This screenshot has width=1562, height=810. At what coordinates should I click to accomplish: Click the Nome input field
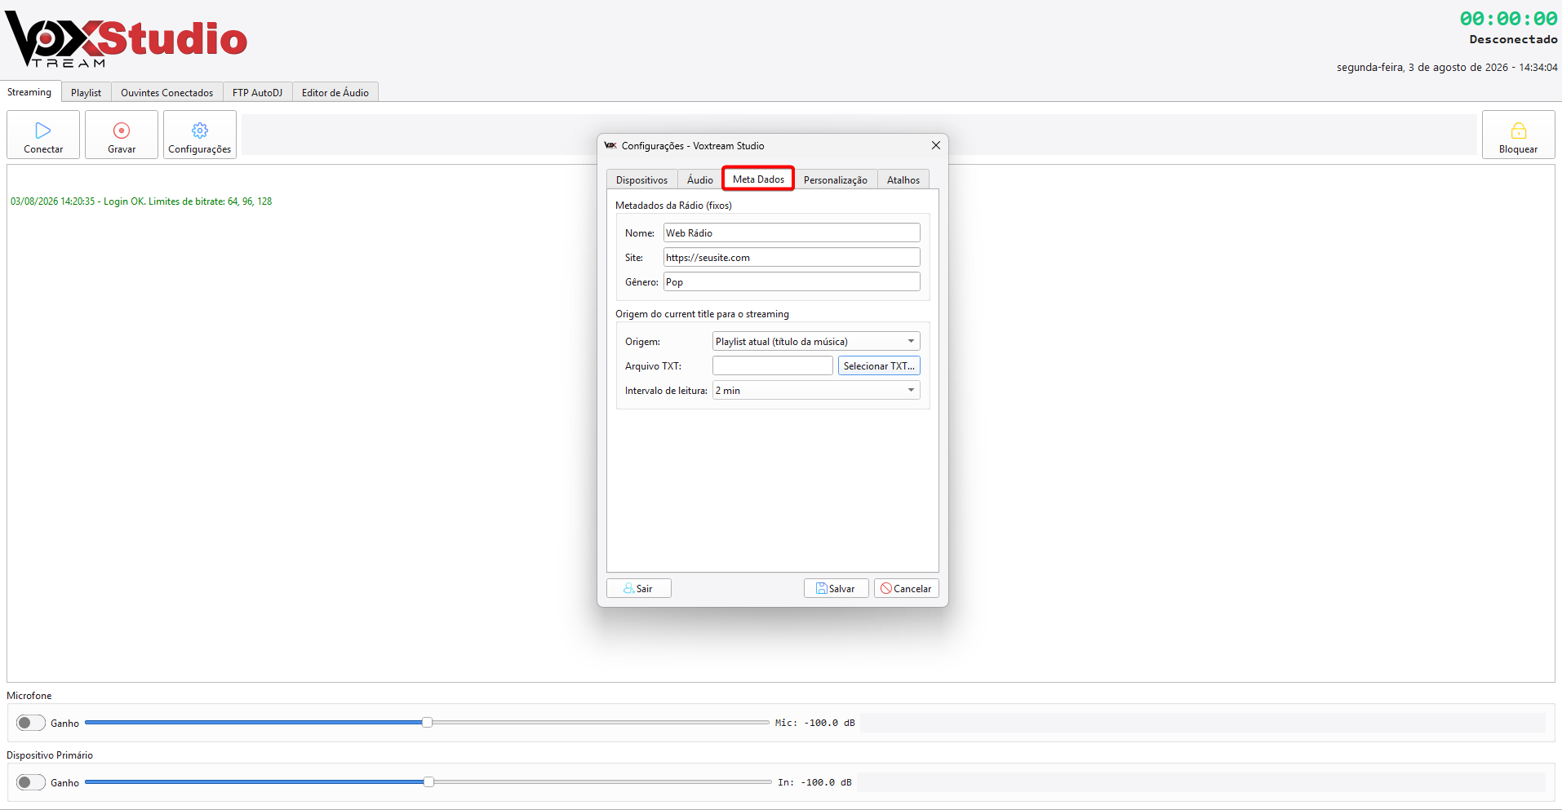[x=792, y=232]
